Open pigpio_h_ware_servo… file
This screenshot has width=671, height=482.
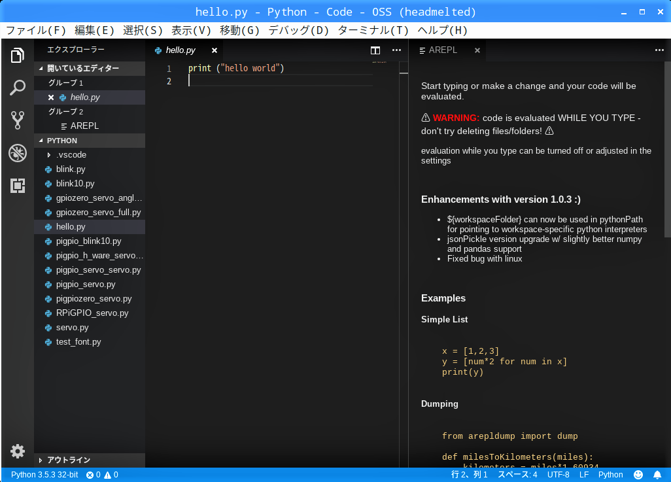tap(90, 256)
